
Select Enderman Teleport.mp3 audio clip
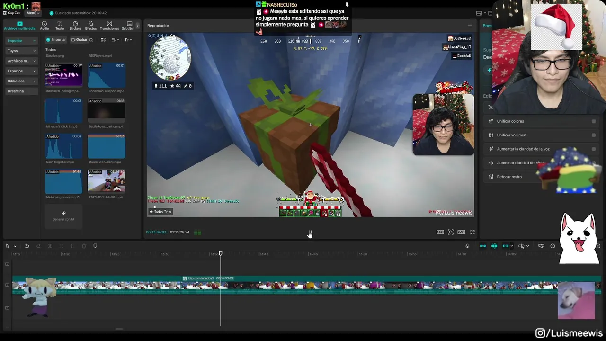(x=107, y=75)
